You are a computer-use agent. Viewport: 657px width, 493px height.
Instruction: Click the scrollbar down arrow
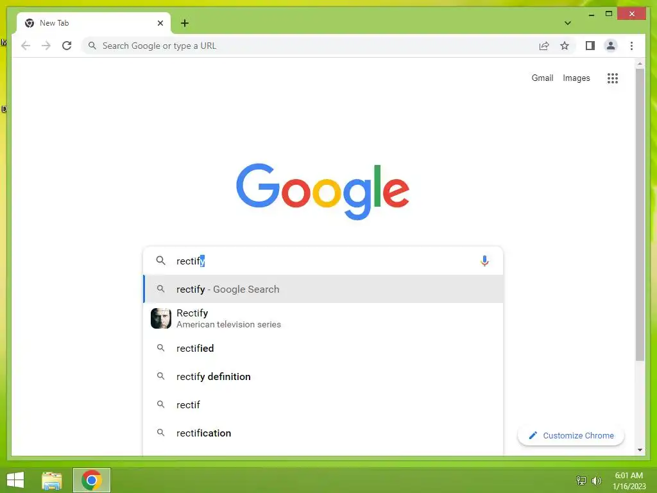point(640,450)
